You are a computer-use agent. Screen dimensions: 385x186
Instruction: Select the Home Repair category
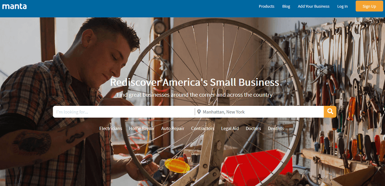point(142,129)
